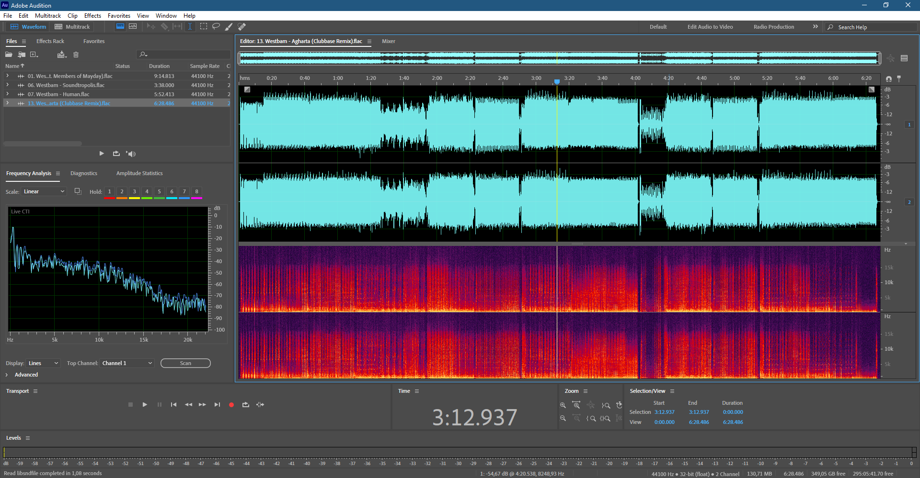This screenshot has height=478, width=920.
Task: Select the Lasso Selection tool
Action: click(216, 27)
